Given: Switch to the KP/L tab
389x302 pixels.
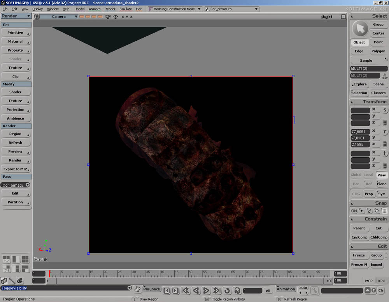Looking at the screenshot, I should coord(382,281).
